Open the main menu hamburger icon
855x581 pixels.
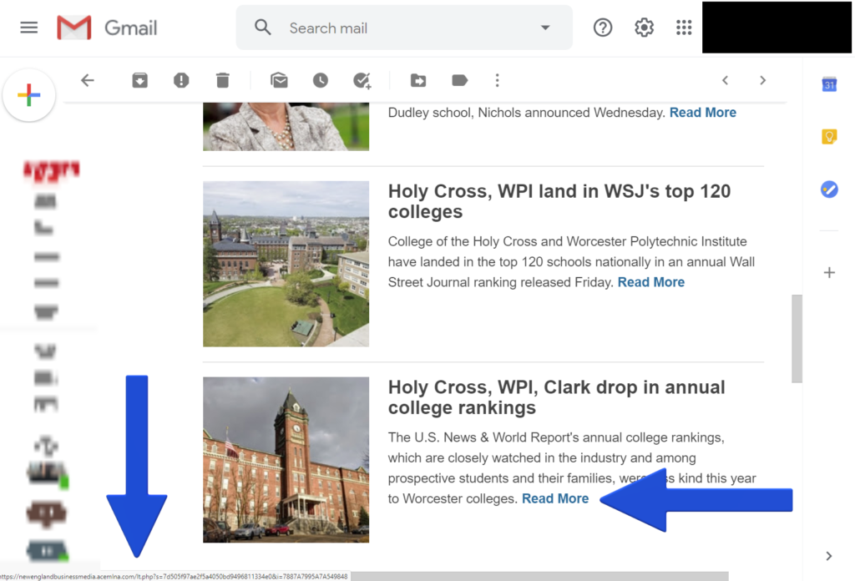click(x=29, y=28)
